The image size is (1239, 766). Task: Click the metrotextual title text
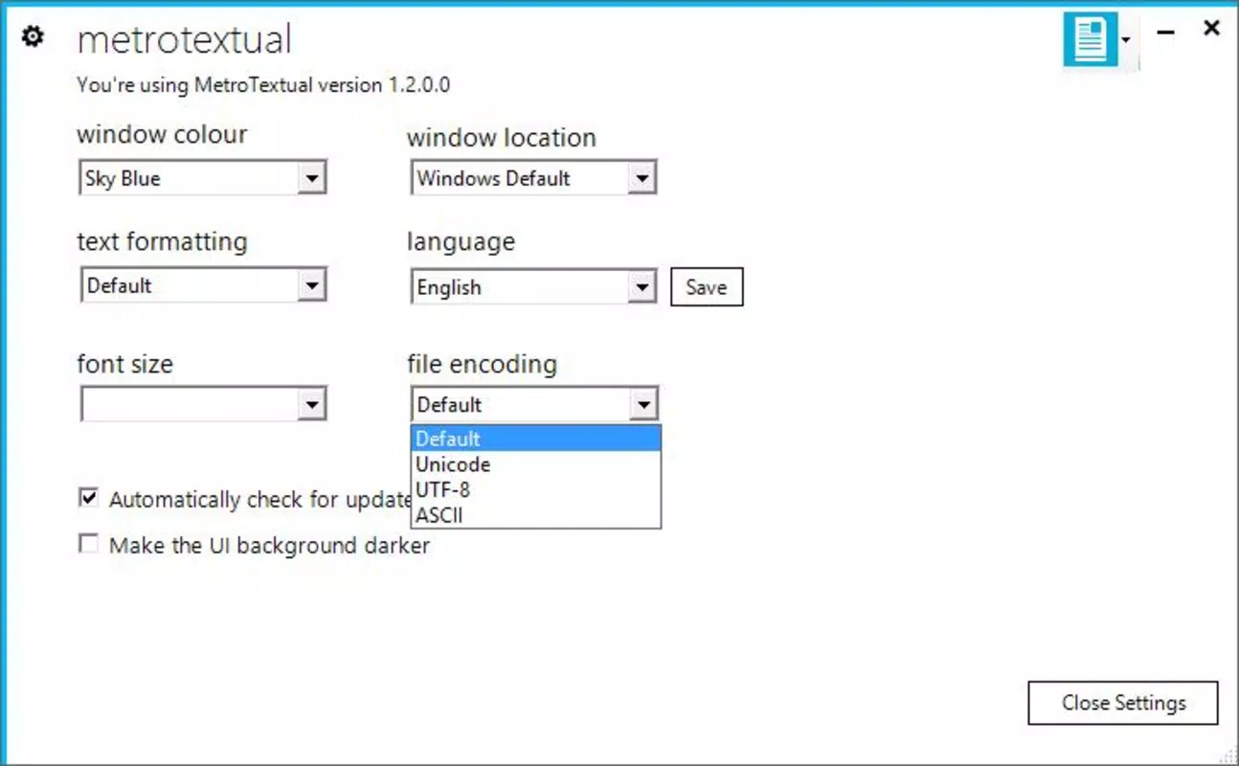(x=184, y=39)
